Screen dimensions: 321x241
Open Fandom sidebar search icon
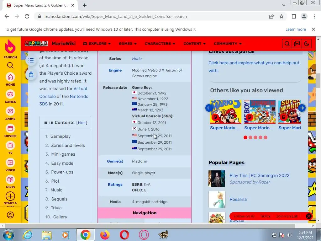click(10, 65)
